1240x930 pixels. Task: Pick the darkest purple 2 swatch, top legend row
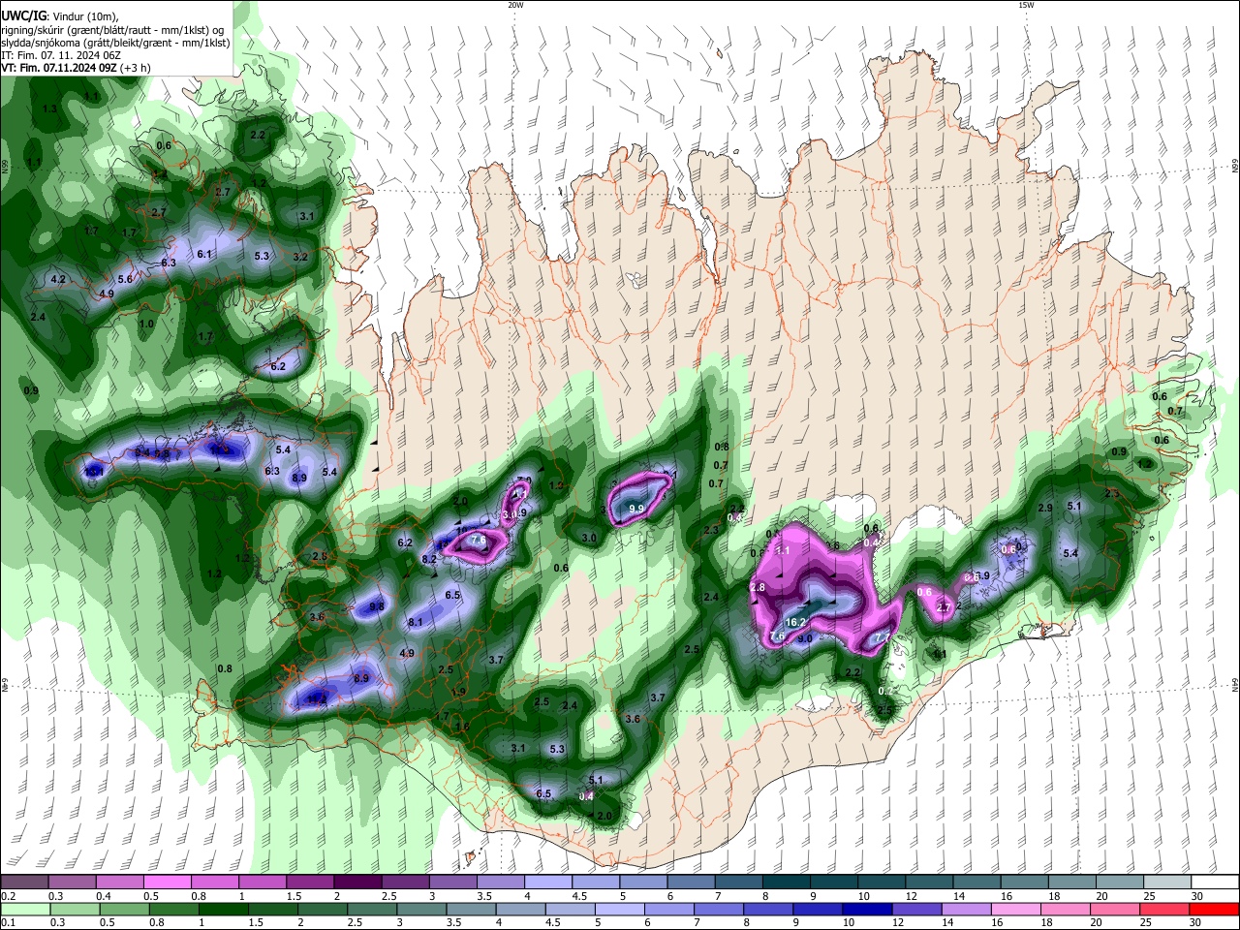(357, 882)
